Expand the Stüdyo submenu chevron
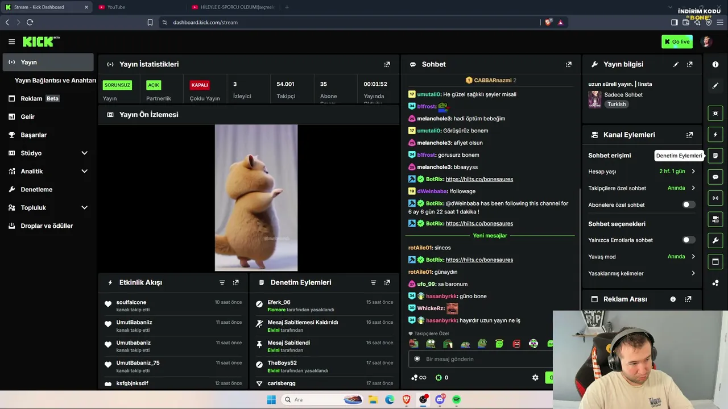The height and width of the screenshot is (409, 728). click(x=84, y=153)
